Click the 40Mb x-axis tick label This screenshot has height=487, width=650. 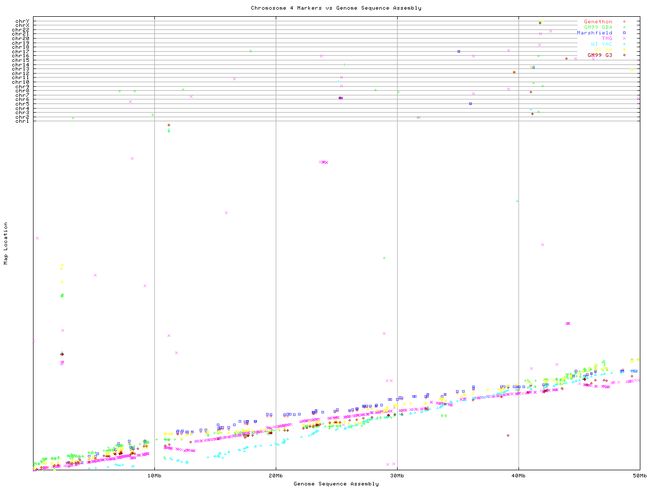[518, 476]
